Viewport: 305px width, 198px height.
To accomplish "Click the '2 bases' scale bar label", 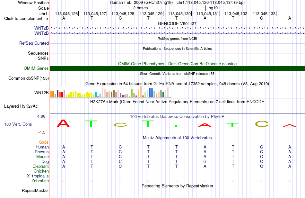I will click(x=140, y=8).
